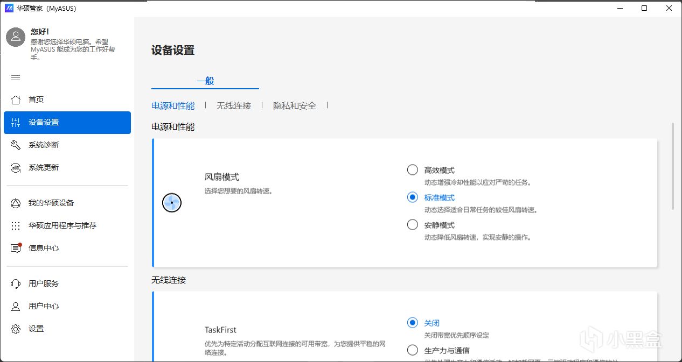Open 首页 in the sidebar
The image size is (682, 362).
click(67, 100)
